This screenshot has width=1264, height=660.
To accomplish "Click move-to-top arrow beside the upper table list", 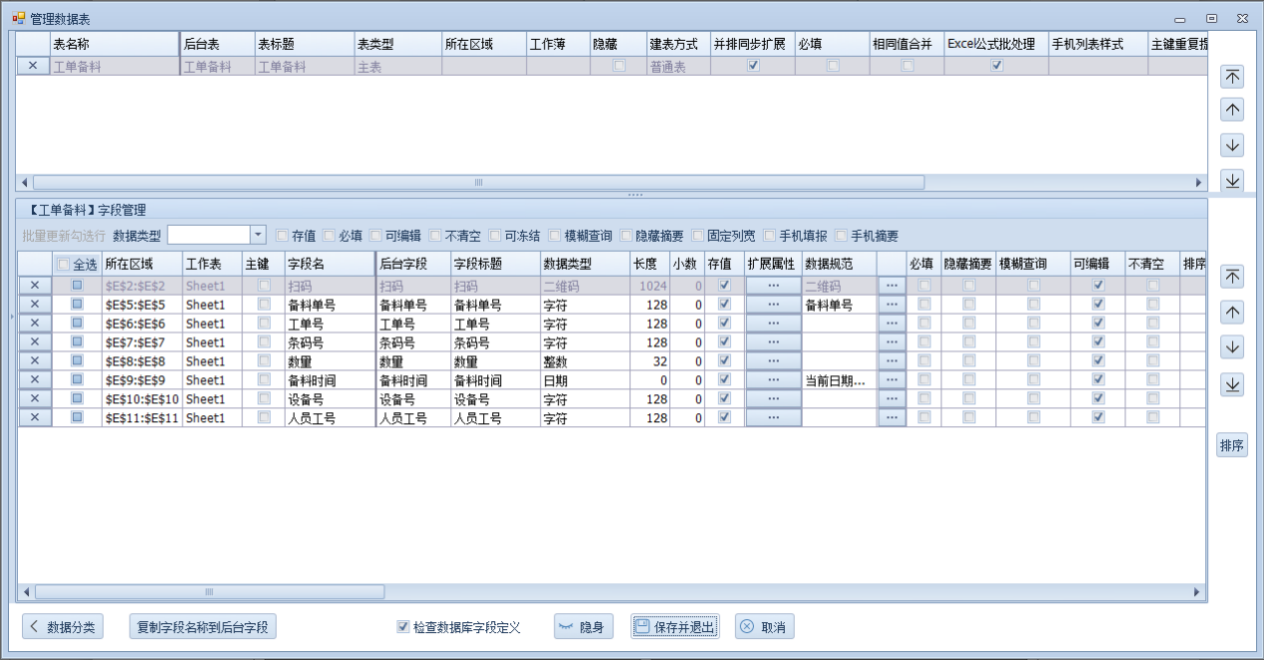I will [x=1232, y=77].
